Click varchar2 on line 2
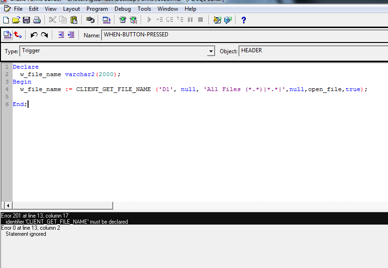Viewport: 388px width, 268px height. pos(79,74)
